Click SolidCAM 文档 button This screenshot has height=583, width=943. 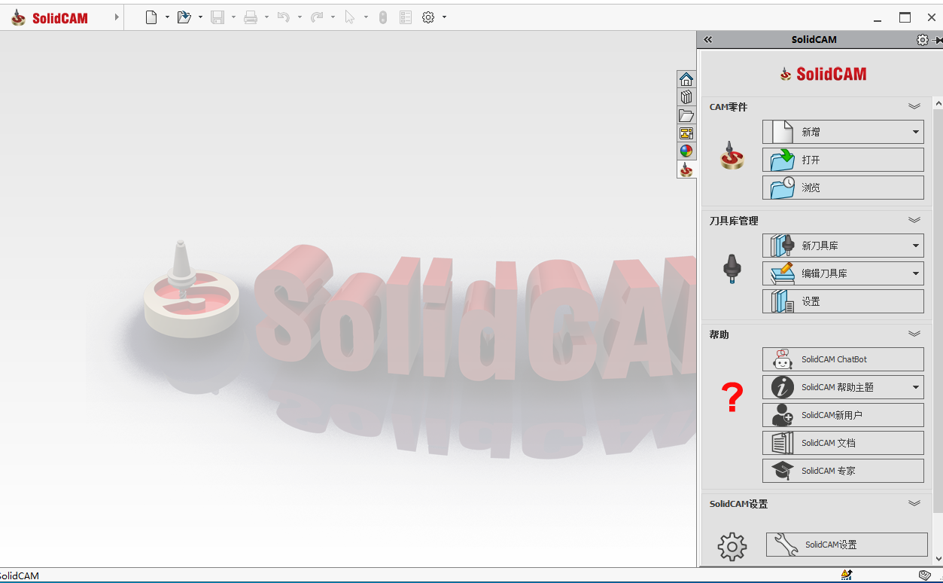coord(843,443)
